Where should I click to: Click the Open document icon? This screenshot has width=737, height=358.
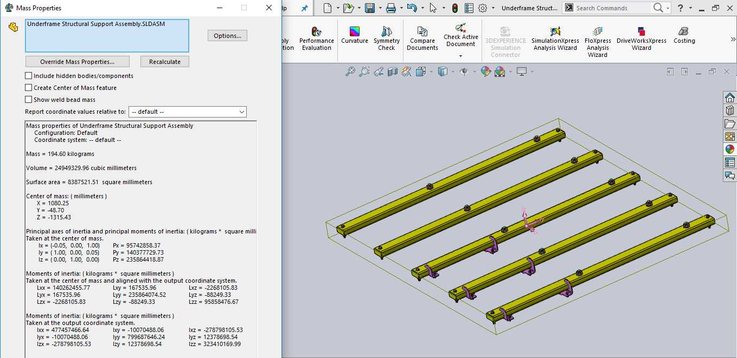[x=348, y=8]
